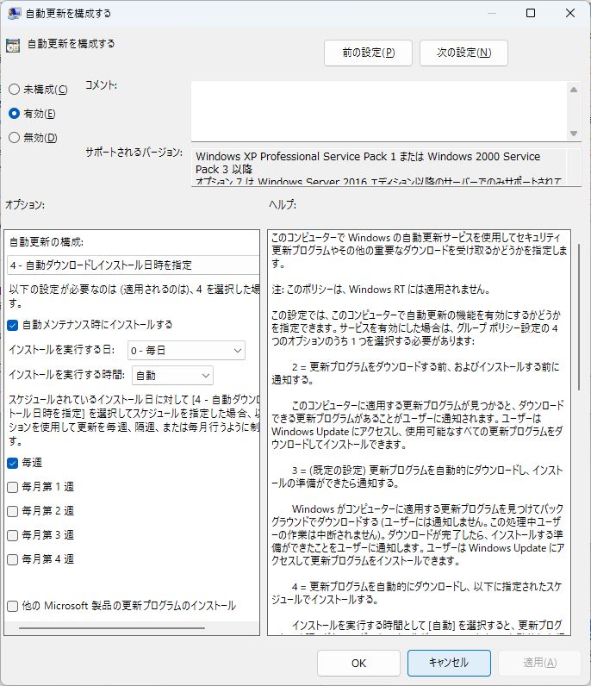Go to the next setting (次の設定)

pyautogui.click(x=463, y=53)
